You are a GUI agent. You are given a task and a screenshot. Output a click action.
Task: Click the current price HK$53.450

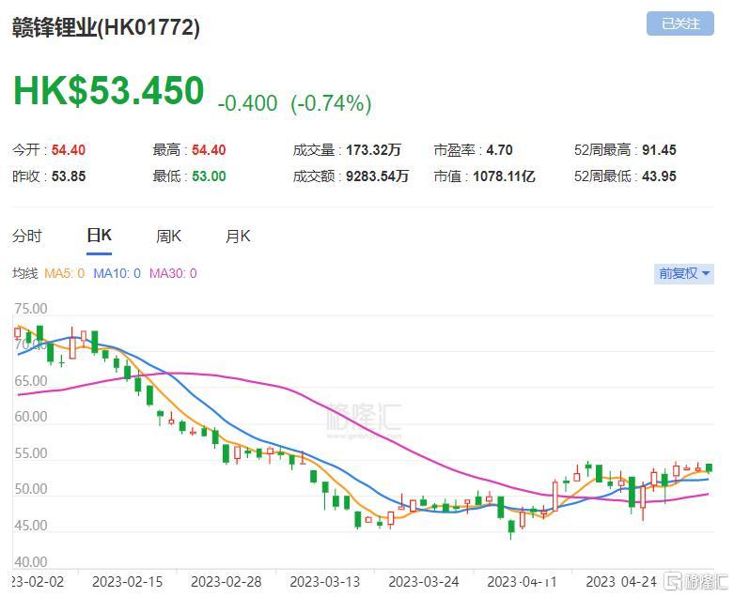click(109, 90)
